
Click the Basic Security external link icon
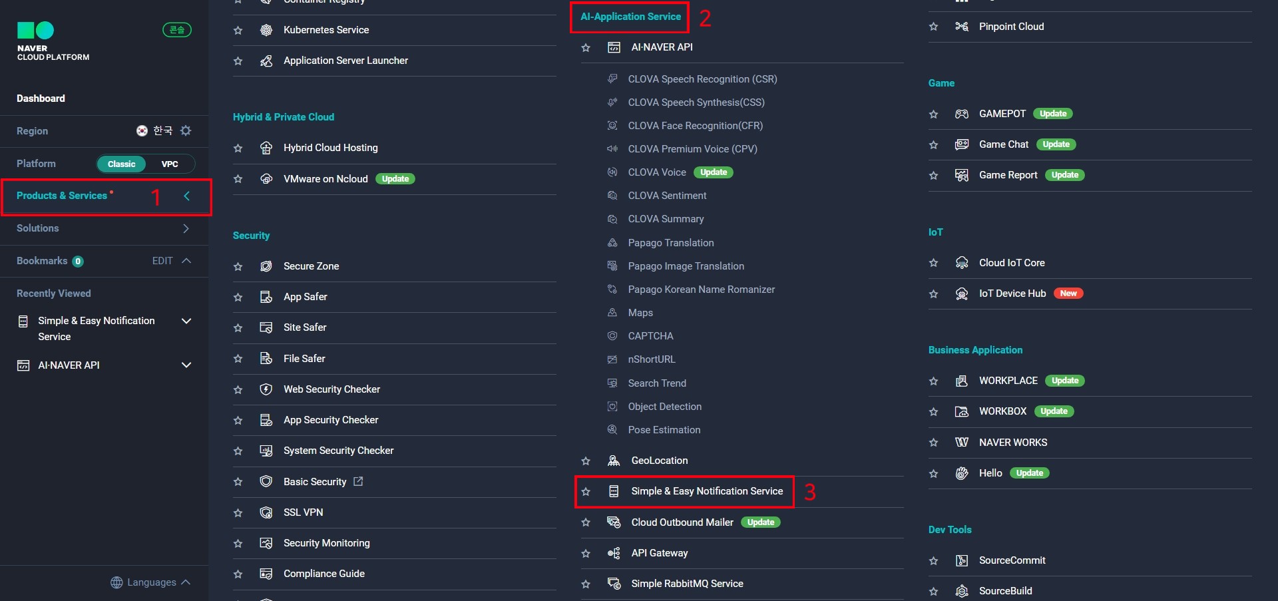(358, 481)
